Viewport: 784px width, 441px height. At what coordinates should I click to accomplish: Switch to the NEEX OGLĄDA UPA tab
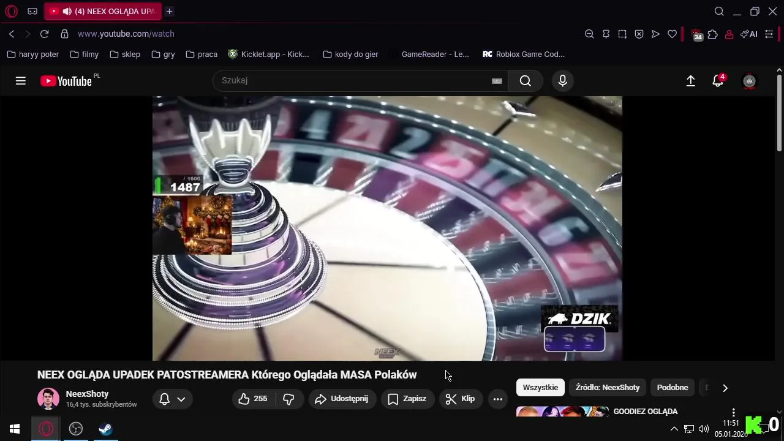(103, 11)
